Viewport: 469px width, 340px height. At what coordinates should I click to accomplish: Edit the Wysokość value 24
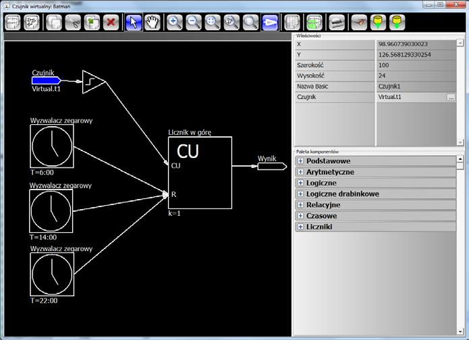pyautogui.click(x=416, y=76)
